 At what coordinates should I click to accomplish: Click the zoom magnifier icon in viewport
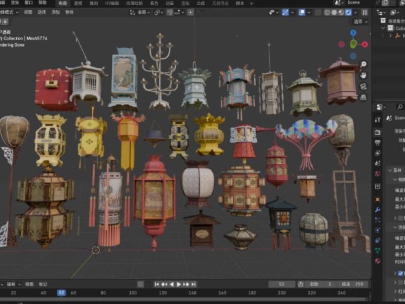(364, 64)
